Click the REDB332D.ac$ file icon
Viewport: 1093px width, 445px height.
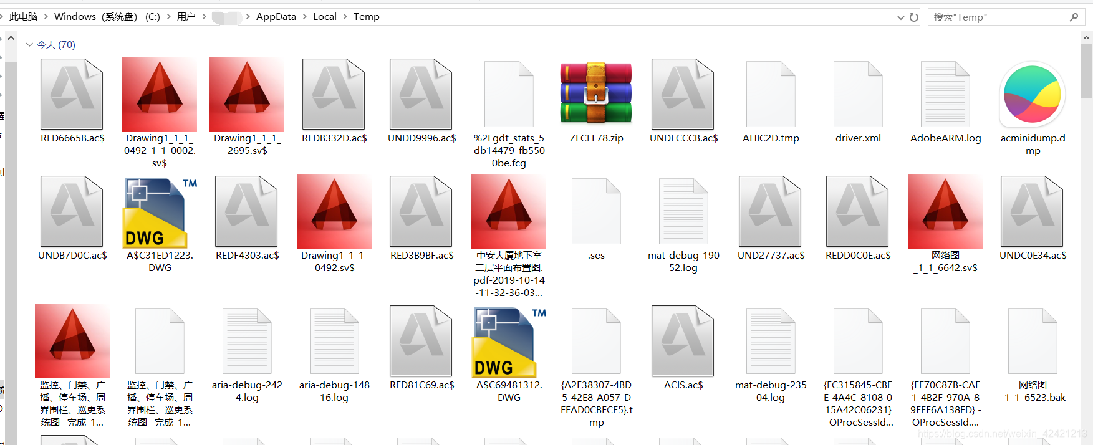point(334,94)
